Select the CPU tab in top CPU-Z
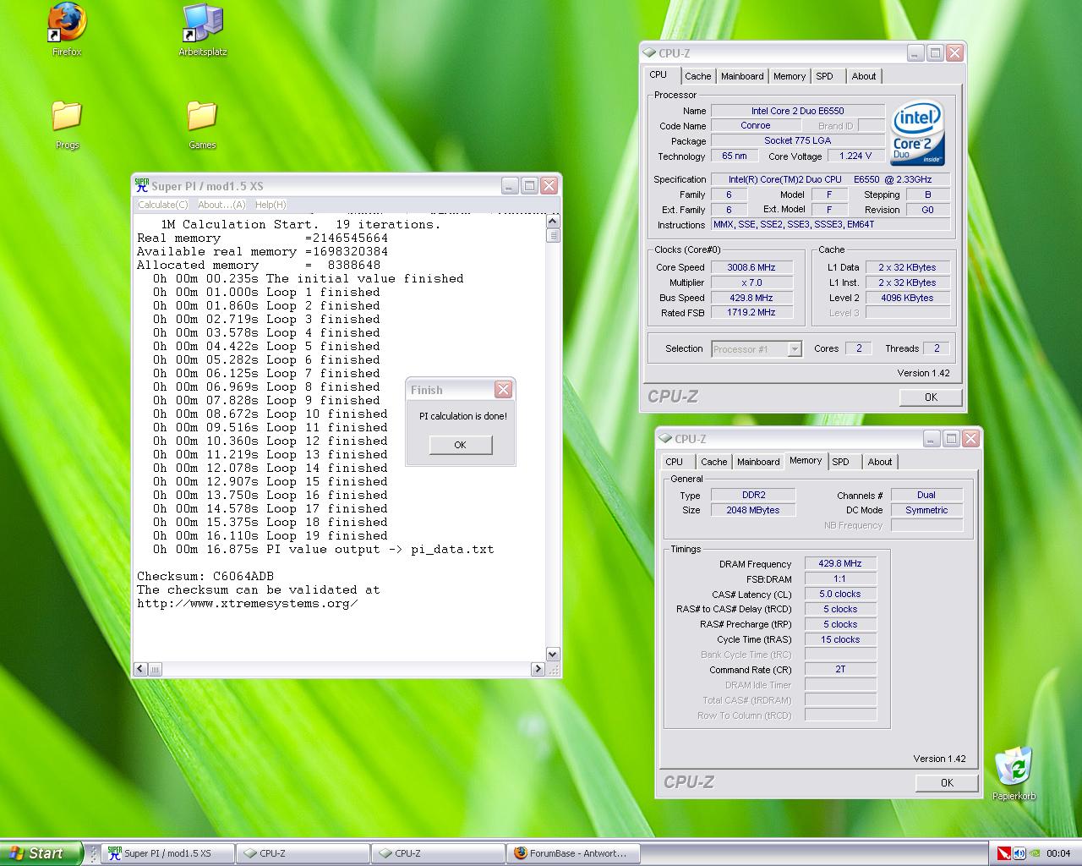Viewport: 1082px width, 866px height. tap(658, 74)
